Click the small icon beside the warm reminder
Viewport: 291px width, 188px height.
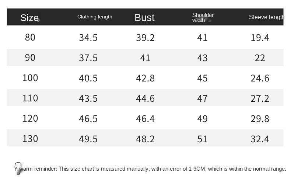18,168
